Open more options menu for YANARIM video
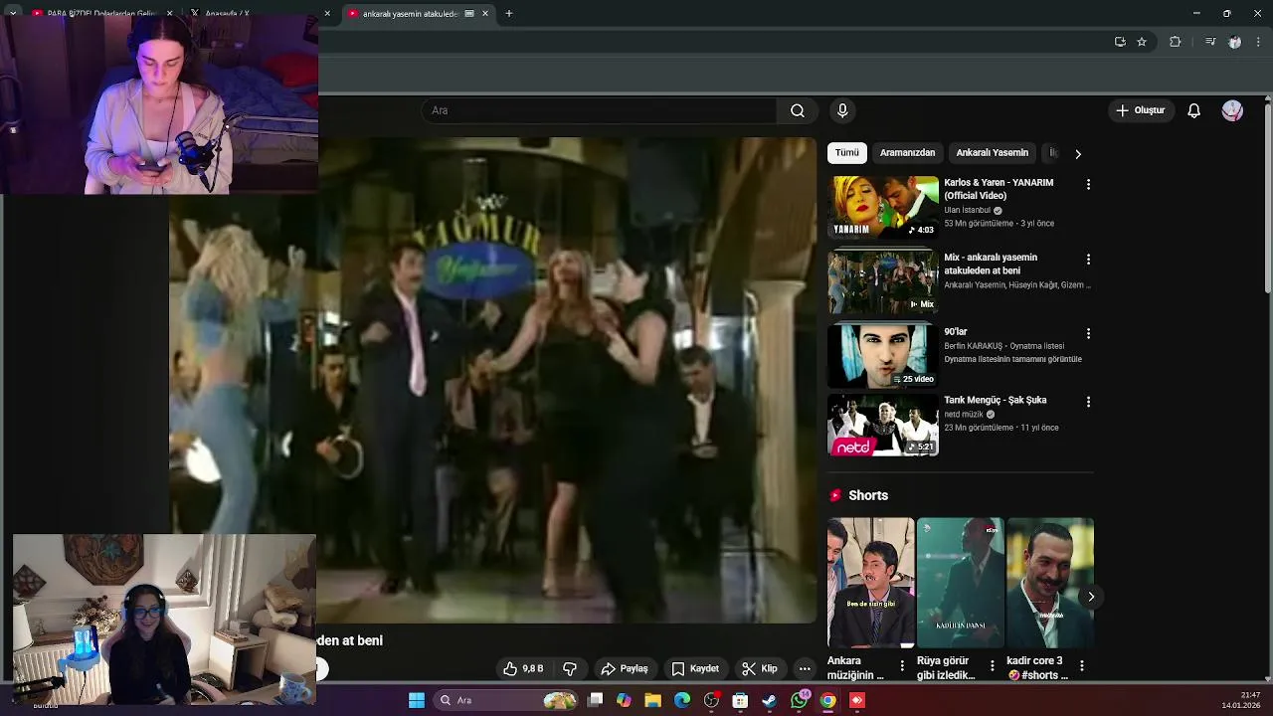 (x=1088, y=184)
